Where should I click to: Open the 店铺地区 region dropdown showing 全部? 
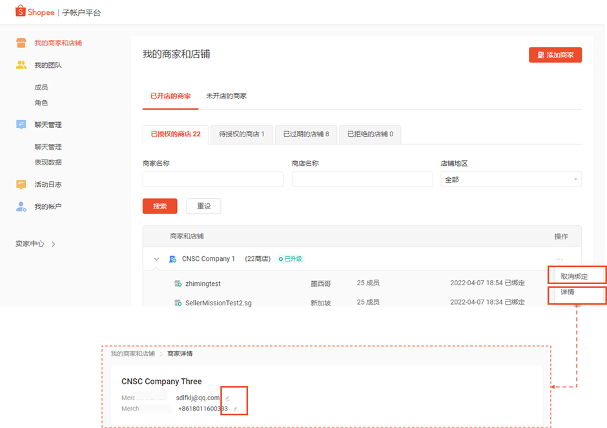pos(510,179)
